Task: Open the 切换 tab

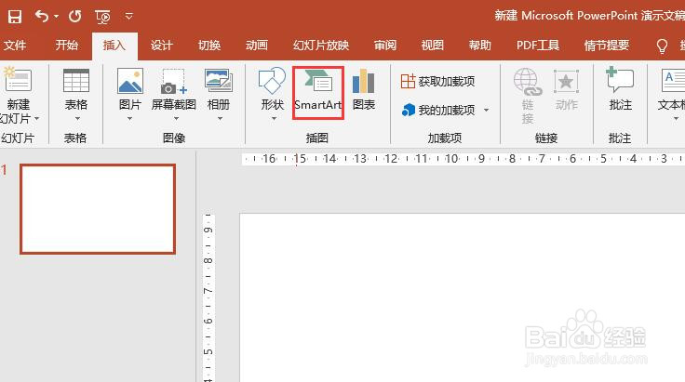Action: pos(209,46)
